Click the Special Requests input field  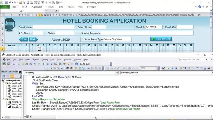pyautogui.click(x=147, y=33)
